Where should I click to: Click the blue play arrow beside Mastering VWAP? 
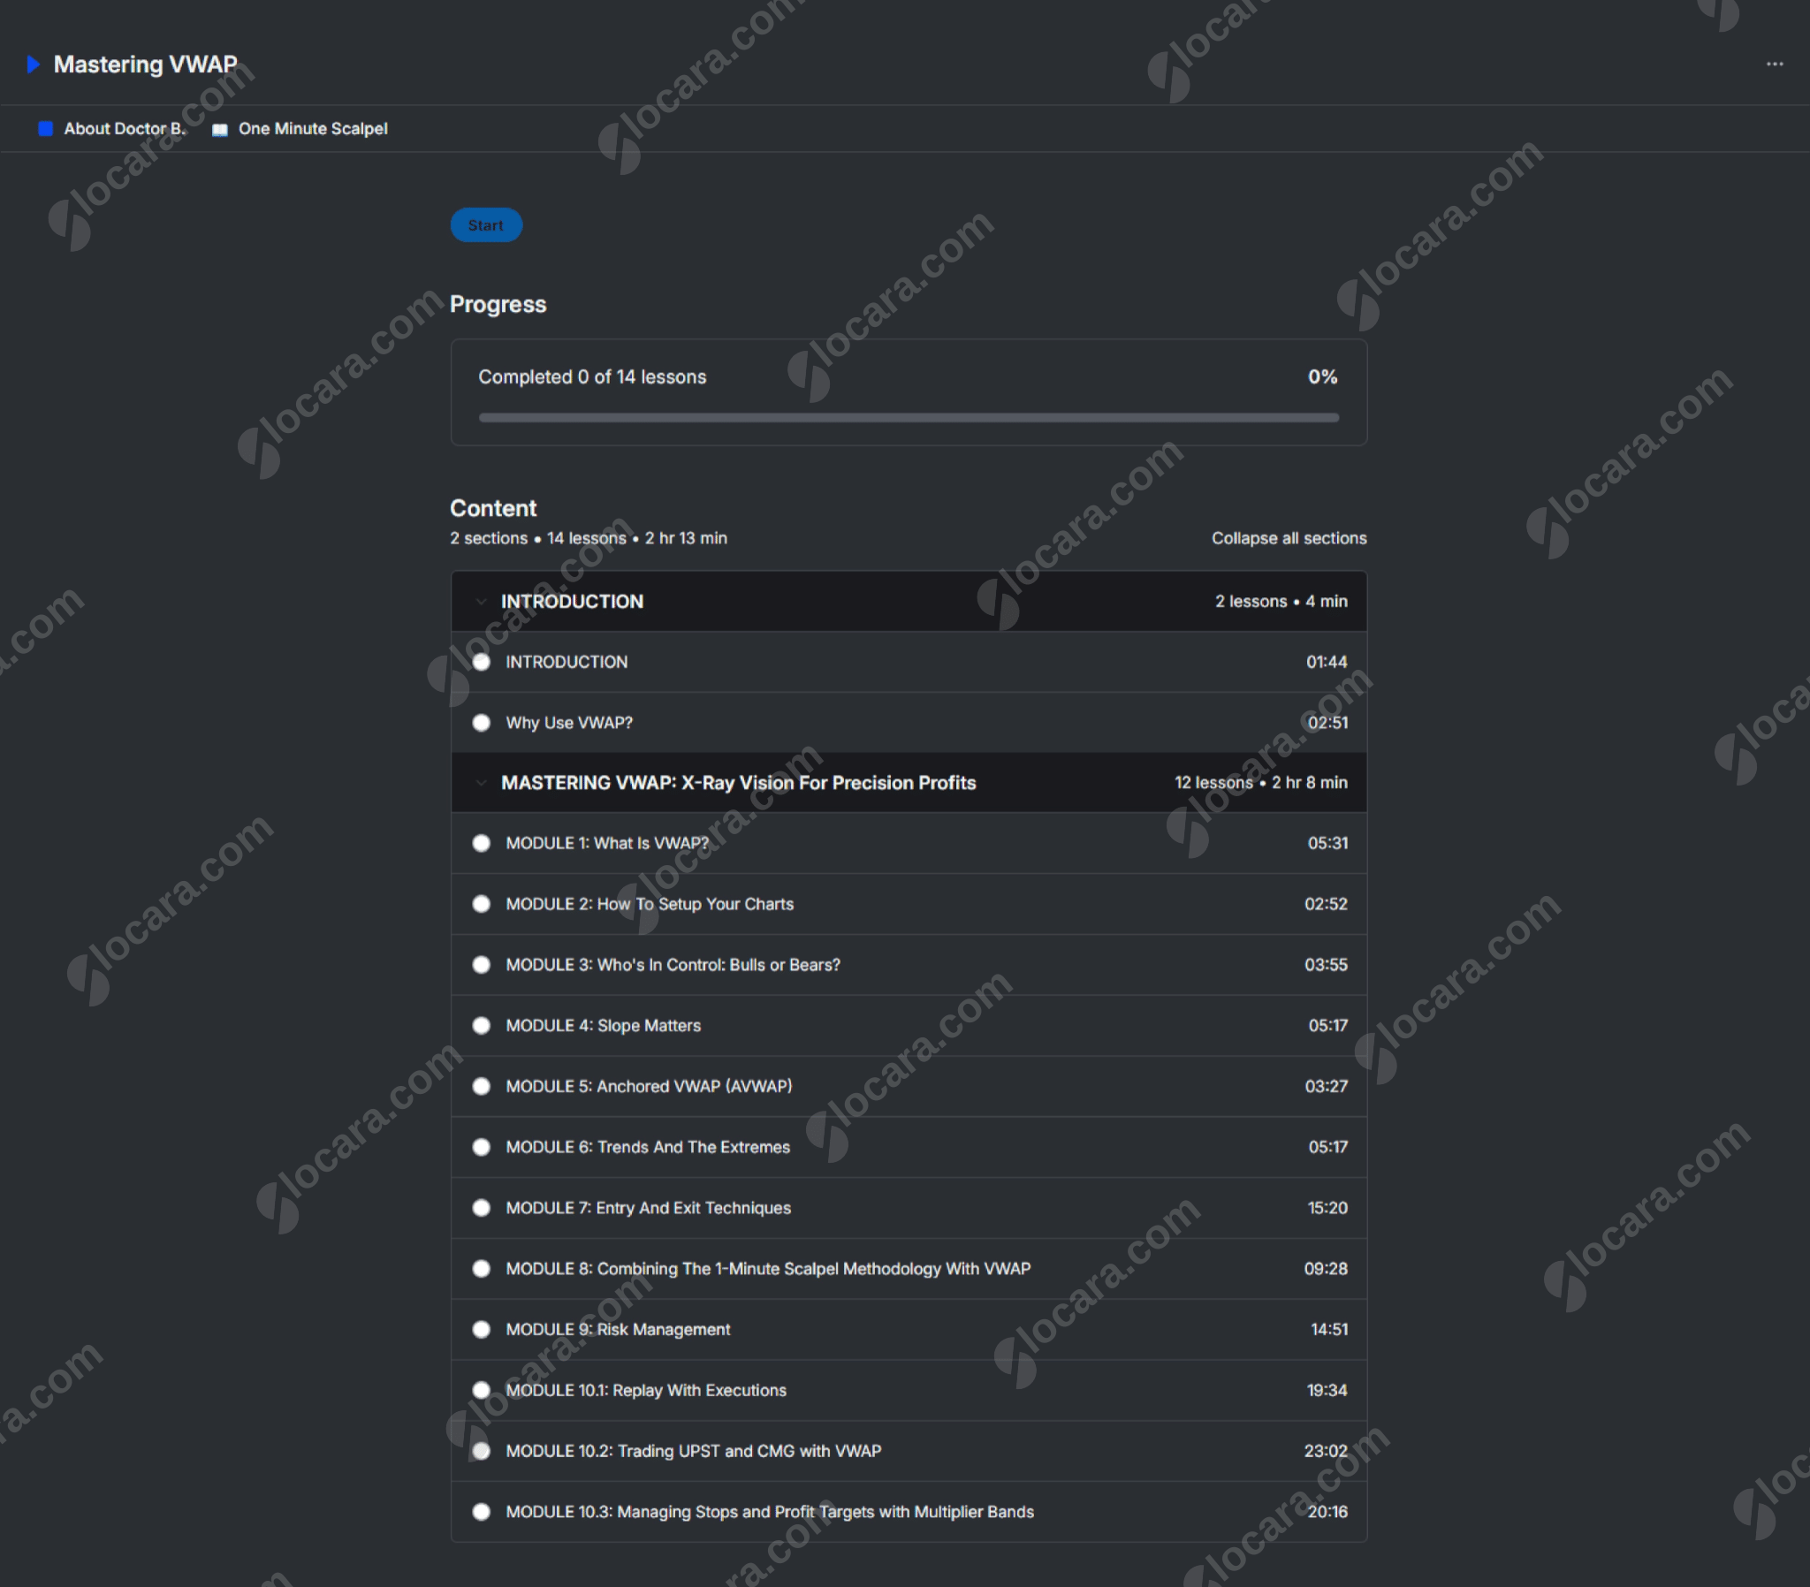tap(33, 64)
